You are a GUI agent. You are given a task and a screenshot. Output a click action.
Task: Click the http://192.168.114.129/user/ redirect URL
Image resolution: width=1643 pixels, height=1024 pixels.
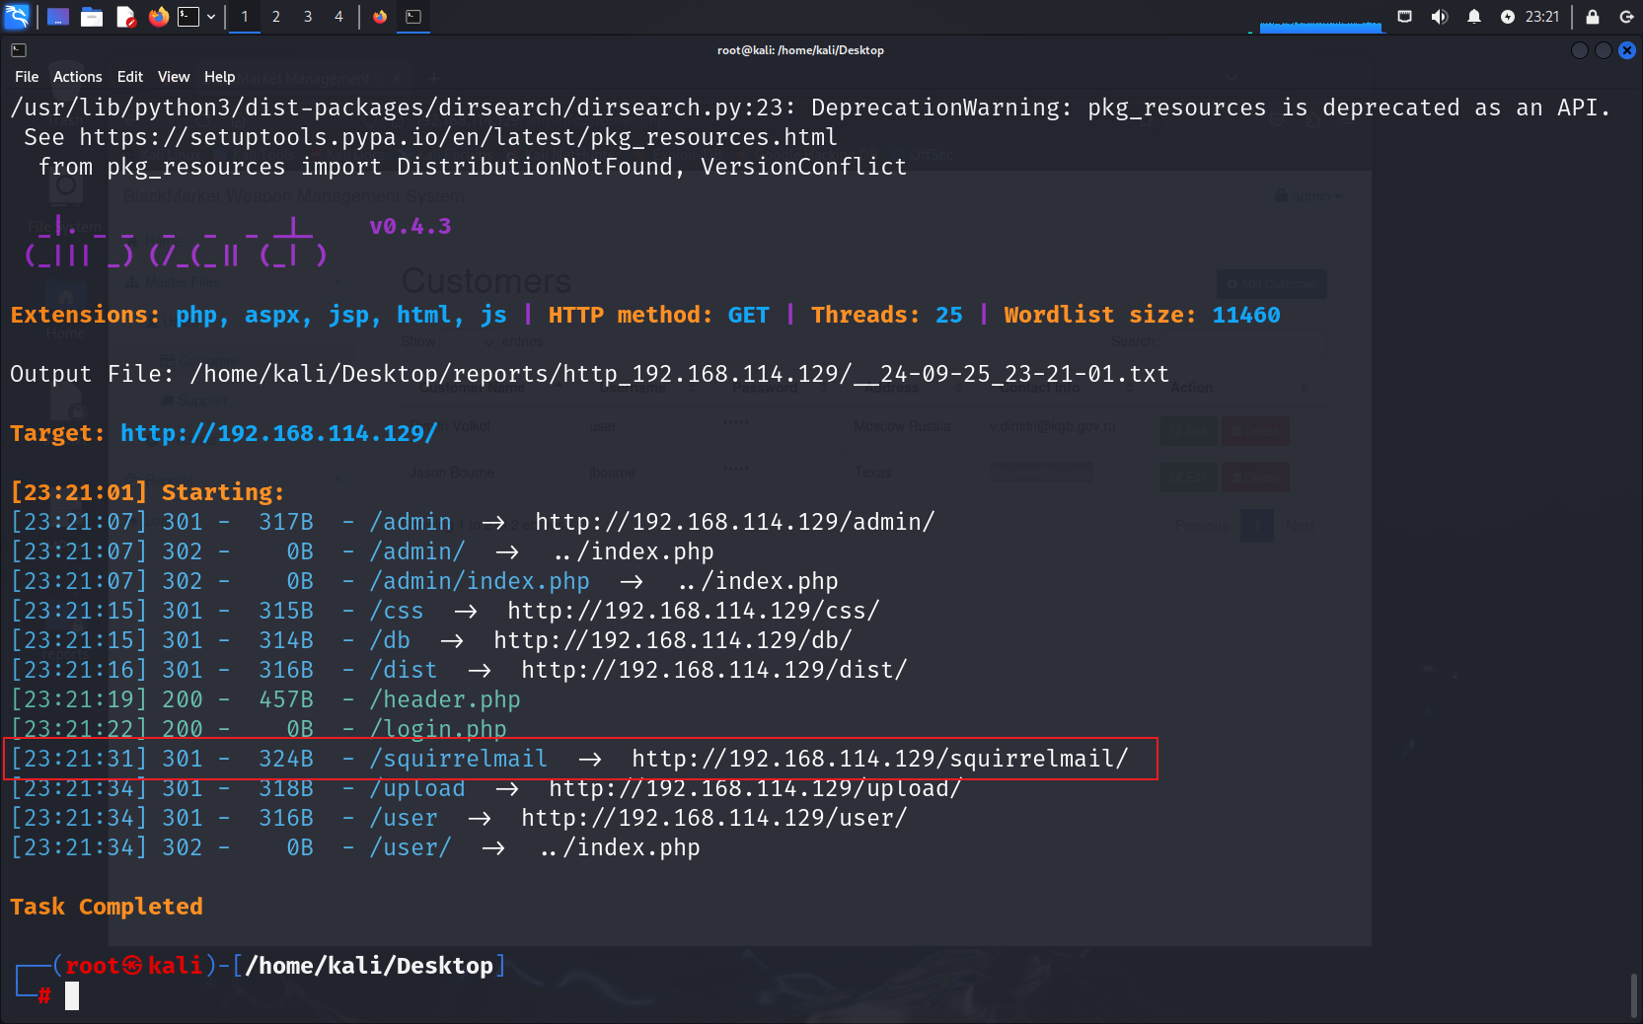click(714, 818)
